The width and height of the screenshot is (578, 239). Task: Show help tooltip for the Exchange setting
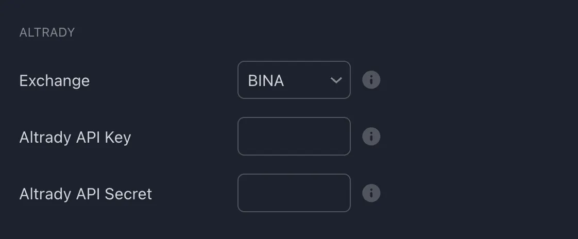coord(371,80)
